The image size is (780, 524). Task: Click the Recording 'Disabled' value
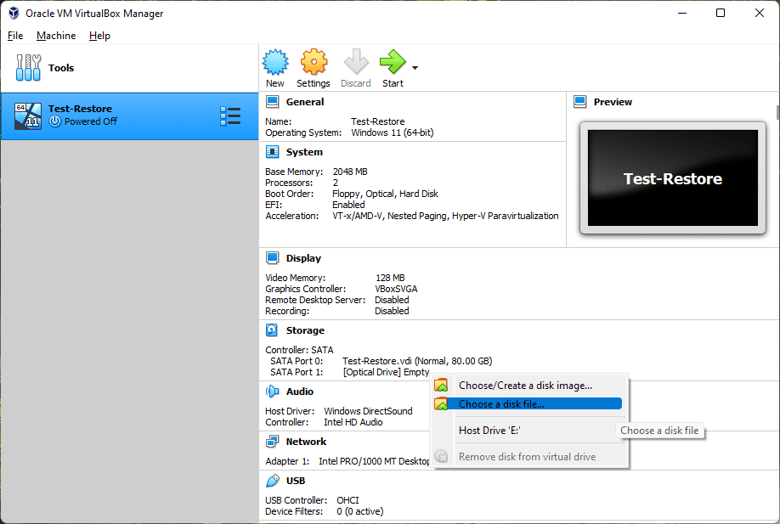[392, 311]
